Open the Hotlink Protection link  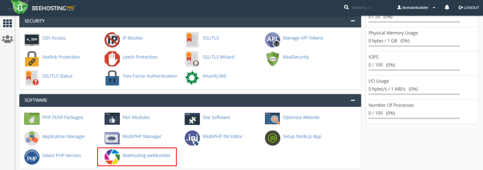(61, 57)
